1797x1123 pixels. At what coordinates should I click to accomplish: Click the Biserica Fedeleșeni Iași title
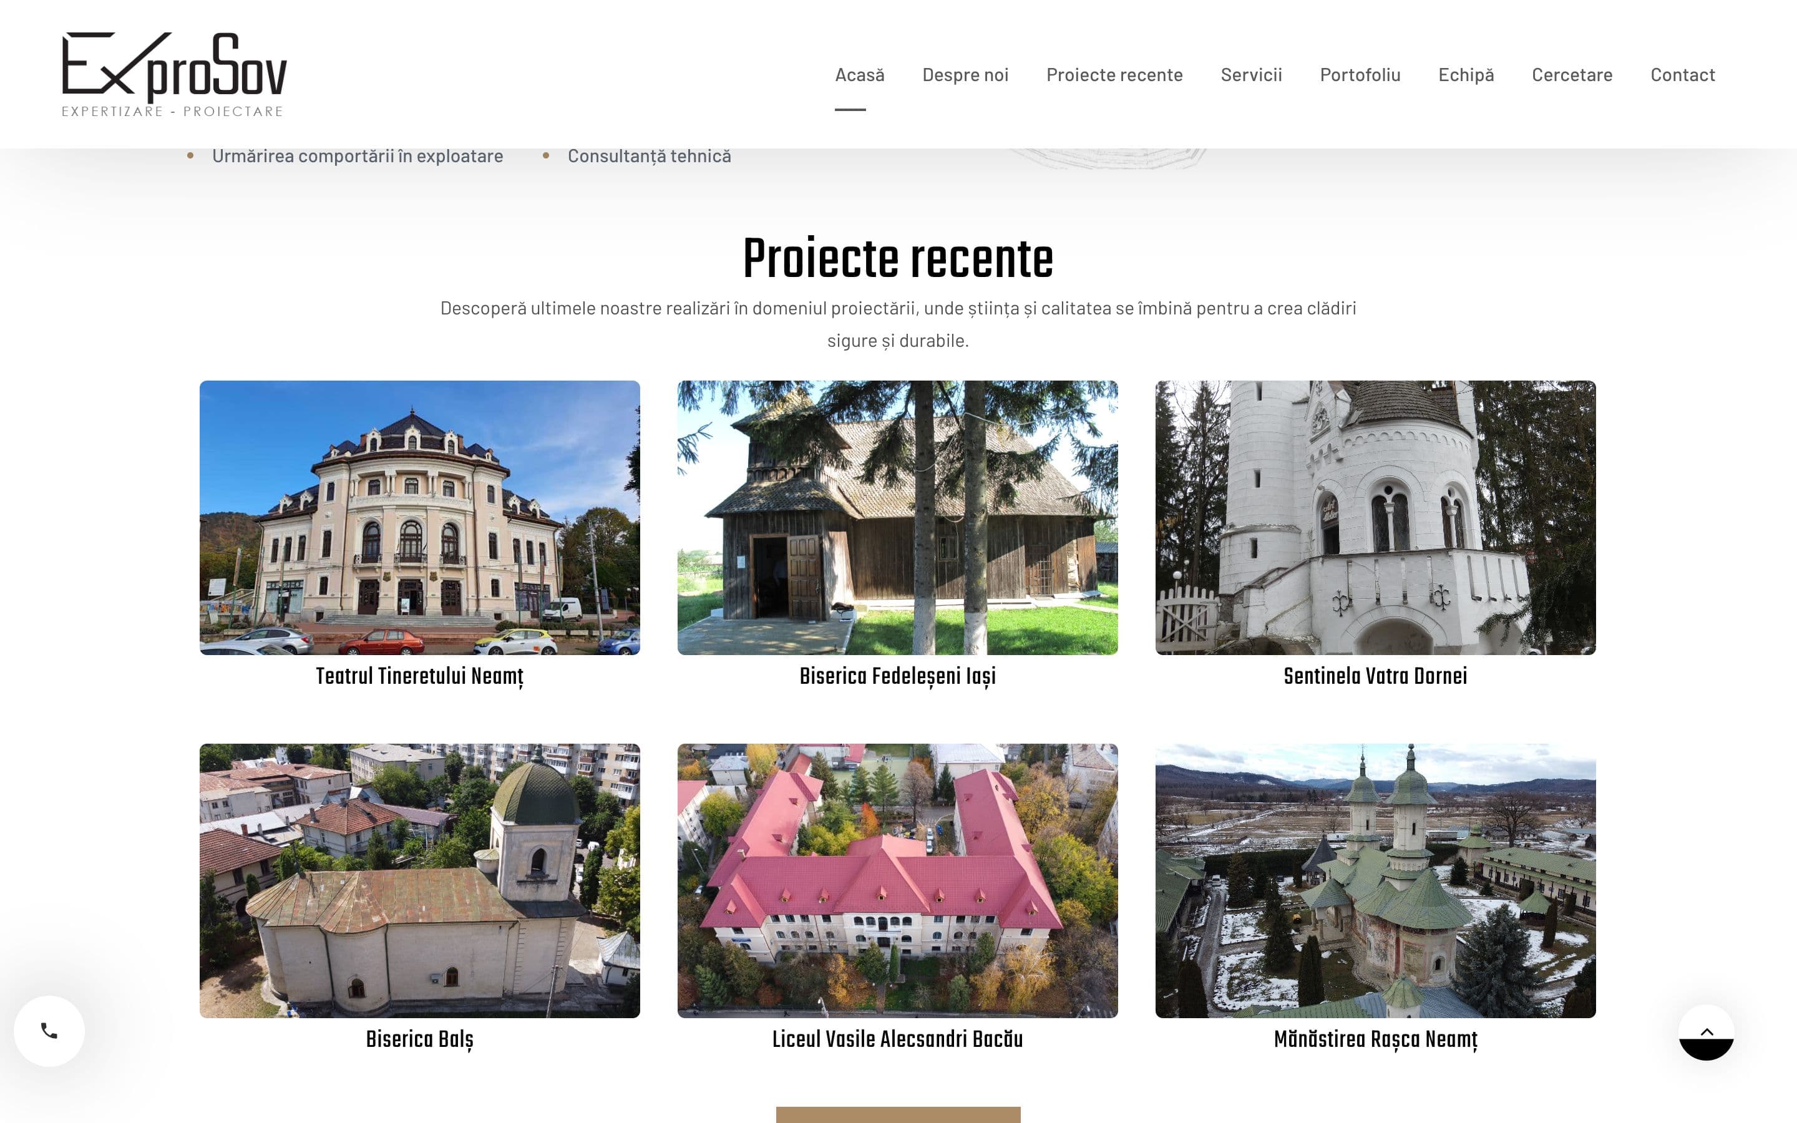coord(897,677)
